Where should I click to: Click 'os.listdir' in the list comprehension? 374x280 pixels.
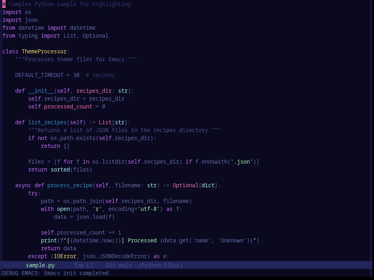tap(108, 162)
